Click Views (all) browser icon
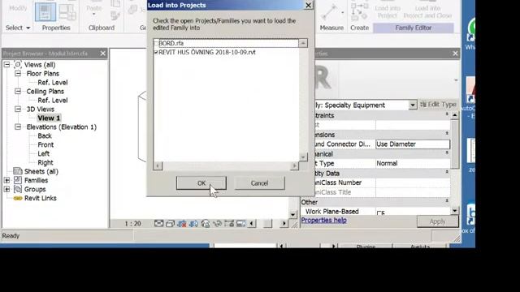 coord(18,65)
